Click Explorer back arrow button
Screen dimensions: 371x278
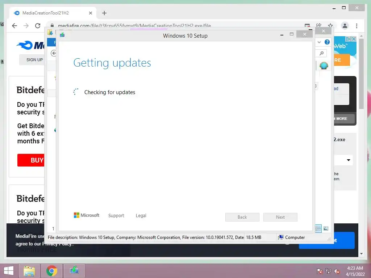point(54,54)
